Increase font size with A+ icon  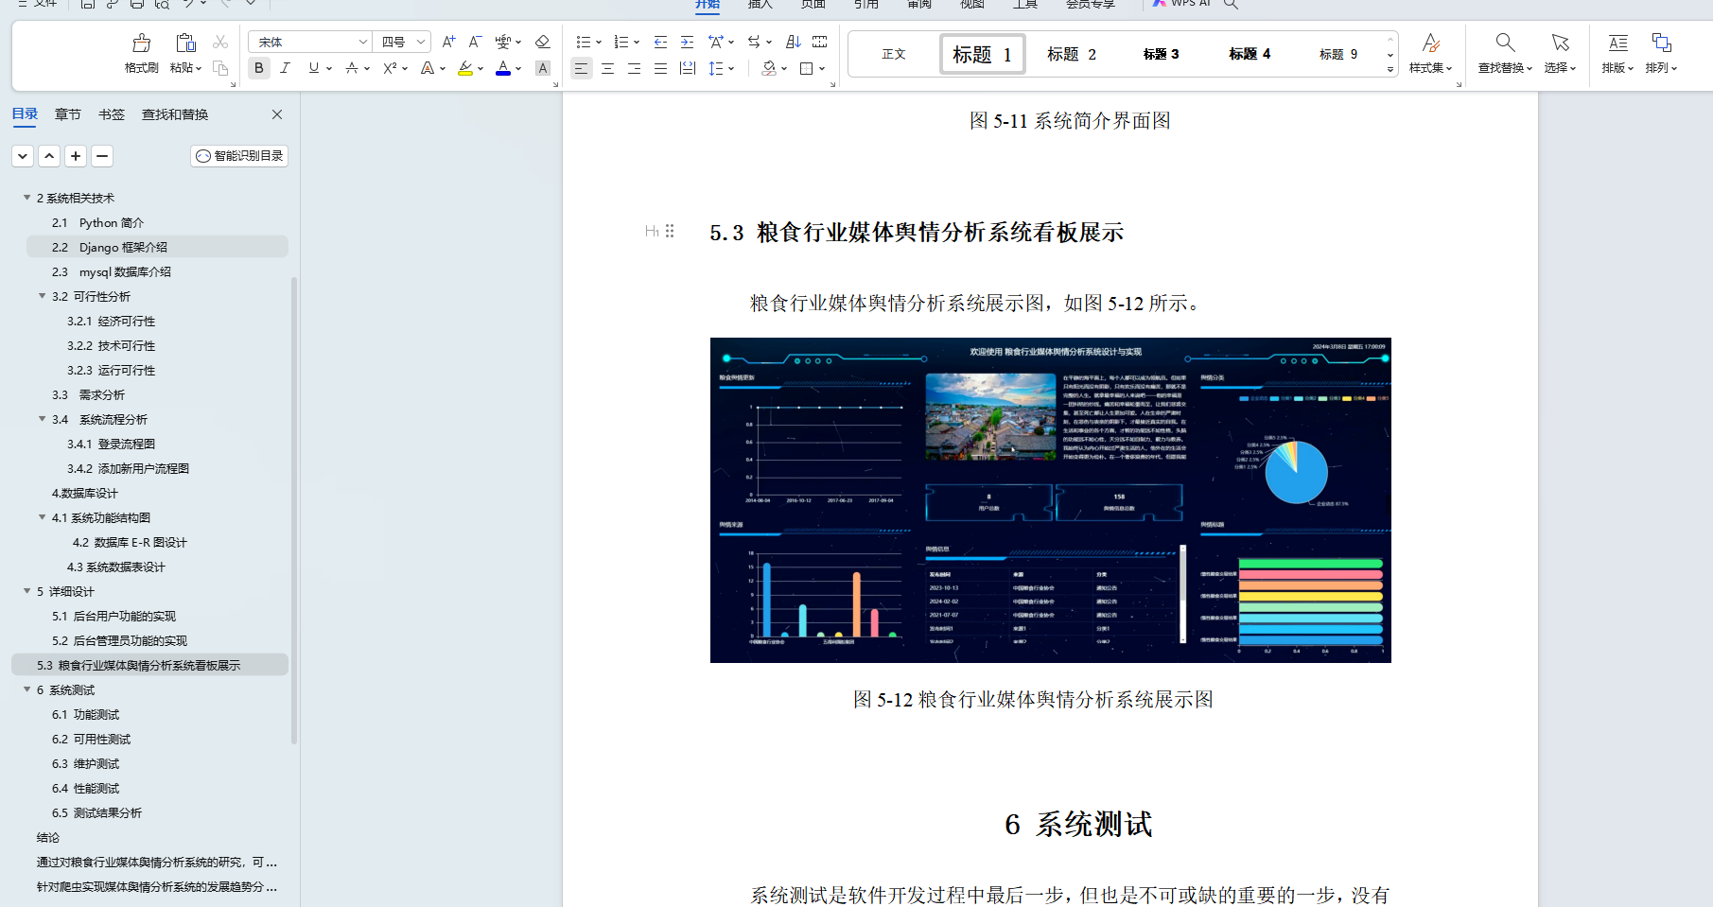449,42
